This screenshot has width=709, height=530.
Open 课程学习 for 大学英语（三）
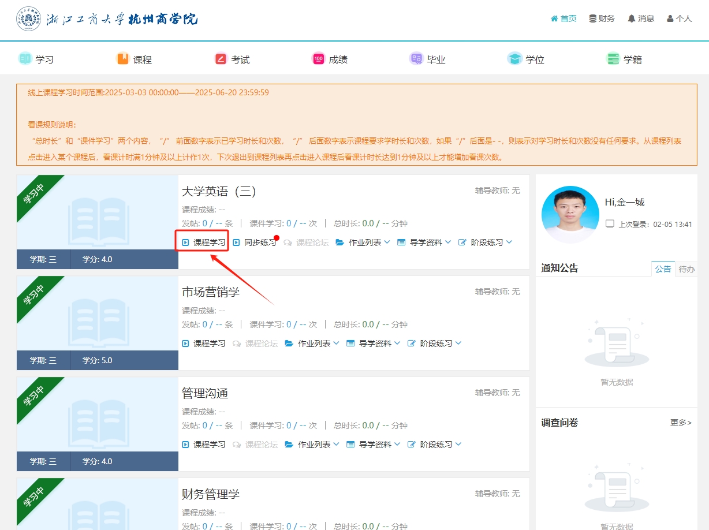tap(203, 242)
